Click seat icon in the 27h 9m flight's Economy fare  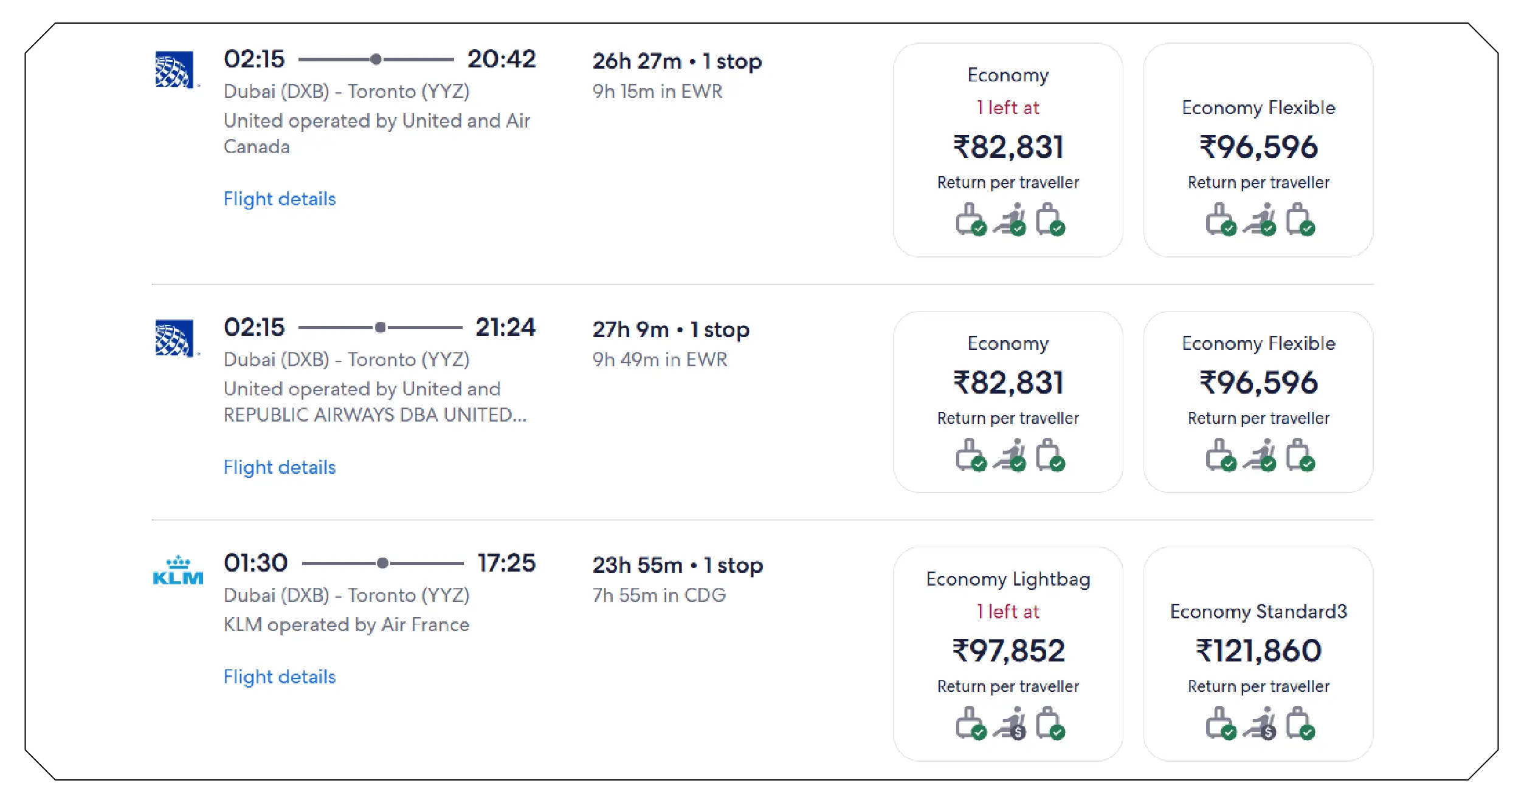pyautogui.click(x=1010, y=455)
